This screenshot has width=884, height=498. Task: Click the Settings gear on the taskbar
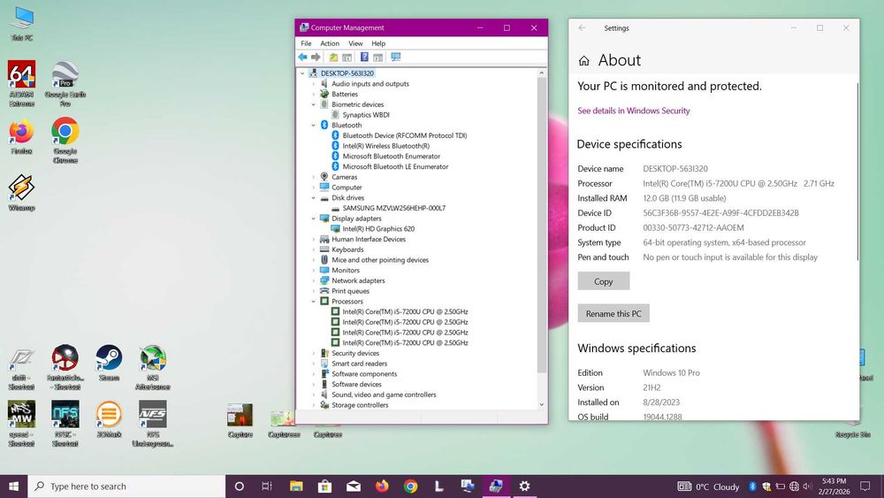[524, 487]
